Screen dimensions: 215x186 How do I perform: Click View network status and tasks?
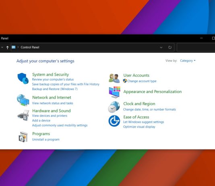point(52,103)
